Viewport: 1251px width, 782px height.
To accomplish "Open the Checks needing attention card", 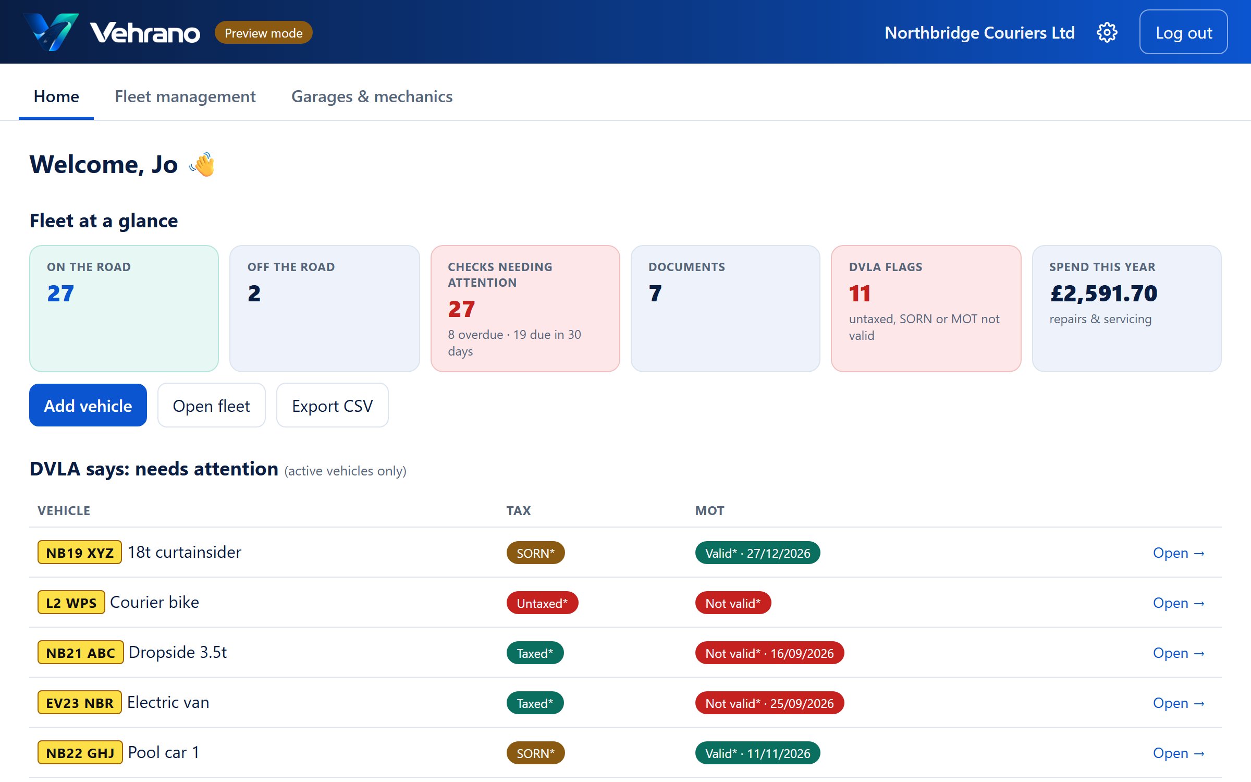I will coord(525,309).
